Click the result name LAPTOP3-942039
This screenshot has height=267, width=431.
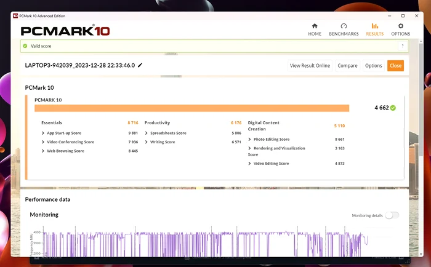pos(79,65)
